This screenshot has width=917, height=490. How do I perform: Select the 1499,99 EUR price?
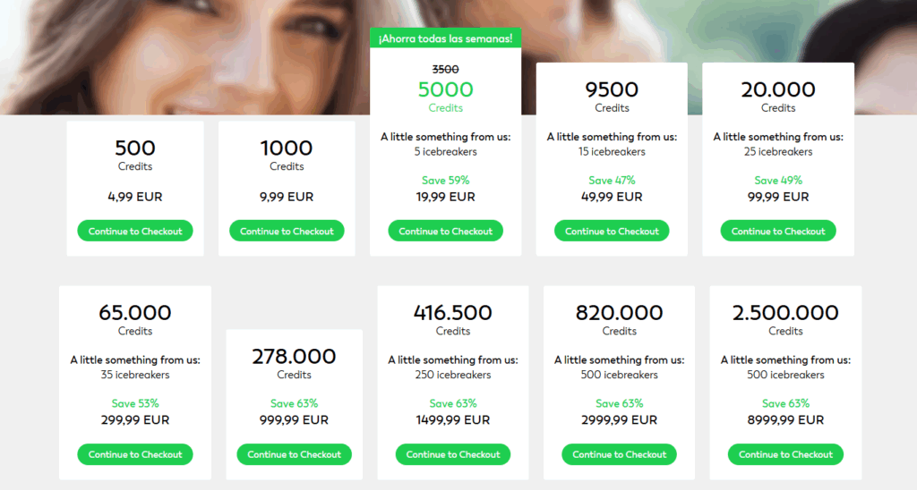[x=453, y=419]
